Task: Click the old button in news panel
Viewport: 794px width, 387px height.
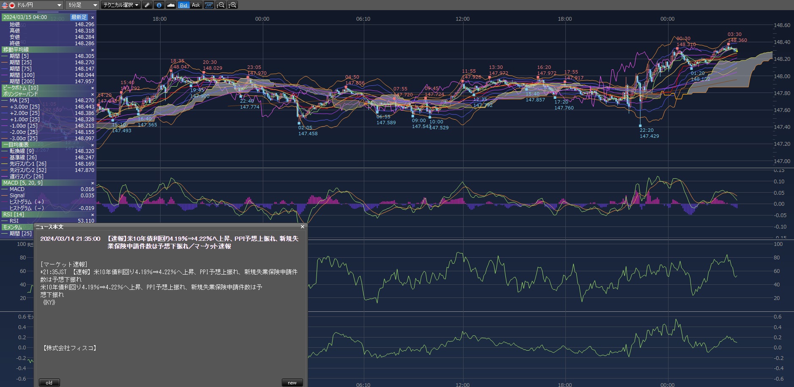Action: (49, 383)
